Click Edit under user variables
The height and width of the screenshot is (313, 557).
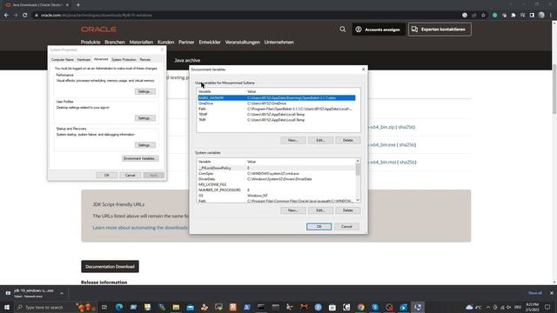[320, 140]
